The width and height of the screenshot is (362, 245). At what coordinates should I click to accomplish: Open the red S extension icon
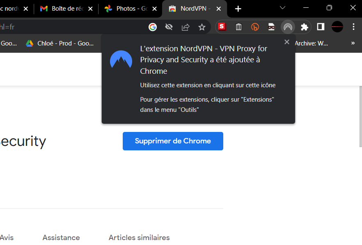coord(222,27)
